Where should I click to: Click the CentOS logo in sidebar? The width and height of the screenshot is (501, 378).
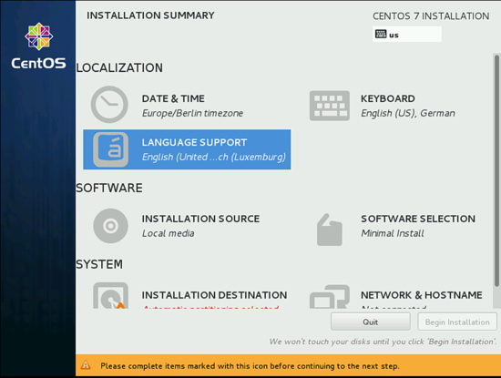pyautogui.click(x=38, y=46)
